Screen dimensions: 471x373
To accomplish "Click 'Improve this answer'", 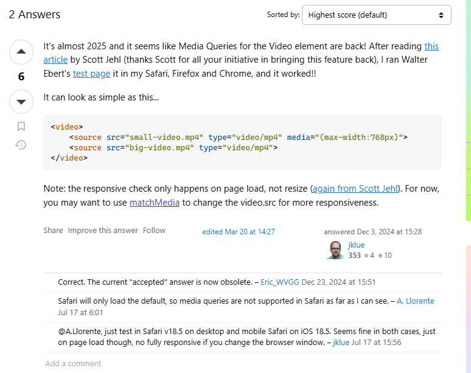I will pos(103,231).
